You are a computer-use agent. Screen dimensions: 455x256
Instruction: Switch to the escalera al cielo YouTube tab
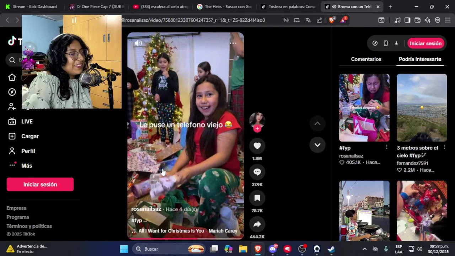161,6
